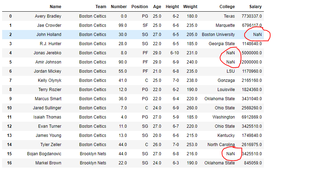Select the salary 7730337.0 cell
317x169 pixels.
(251, 16)
